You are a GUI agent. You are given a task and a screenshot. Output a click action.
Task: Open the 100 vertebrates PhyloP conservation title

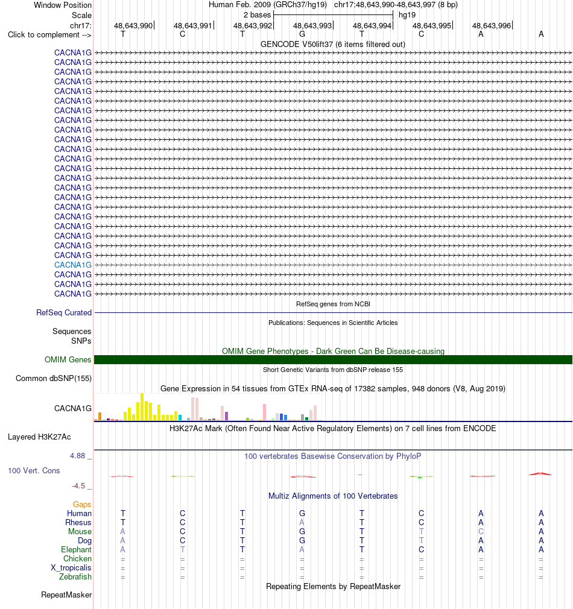333,456
